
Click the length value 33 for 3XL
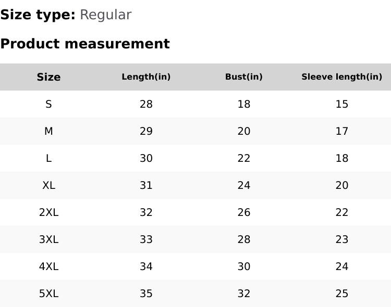[146, 239]
